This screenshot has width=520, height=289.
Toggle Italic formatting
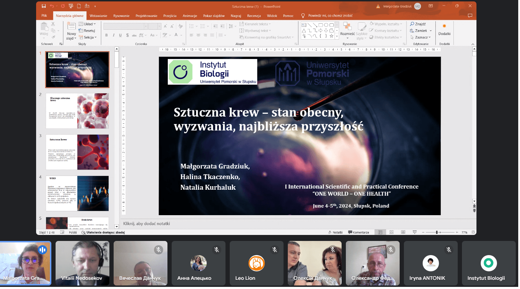click(x=114, y=35)
